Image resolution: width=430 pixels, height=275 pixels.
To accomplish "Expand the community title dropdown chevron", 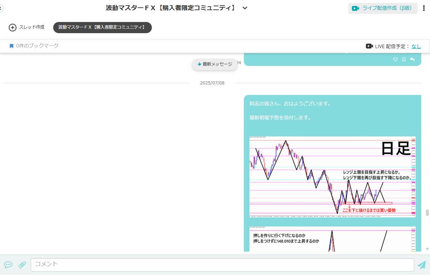I will coord(245,8).
